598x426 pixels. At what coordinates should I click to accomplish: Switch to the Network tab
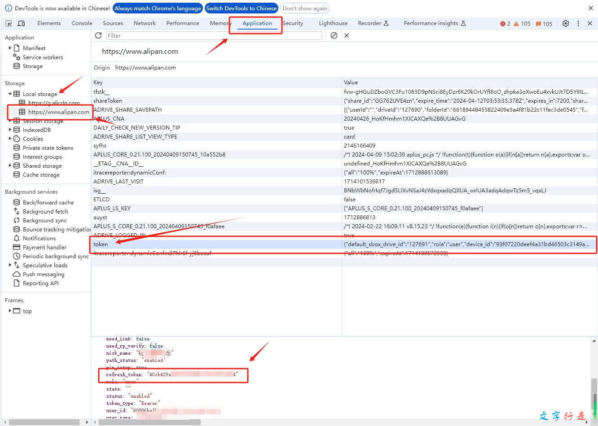145,23
